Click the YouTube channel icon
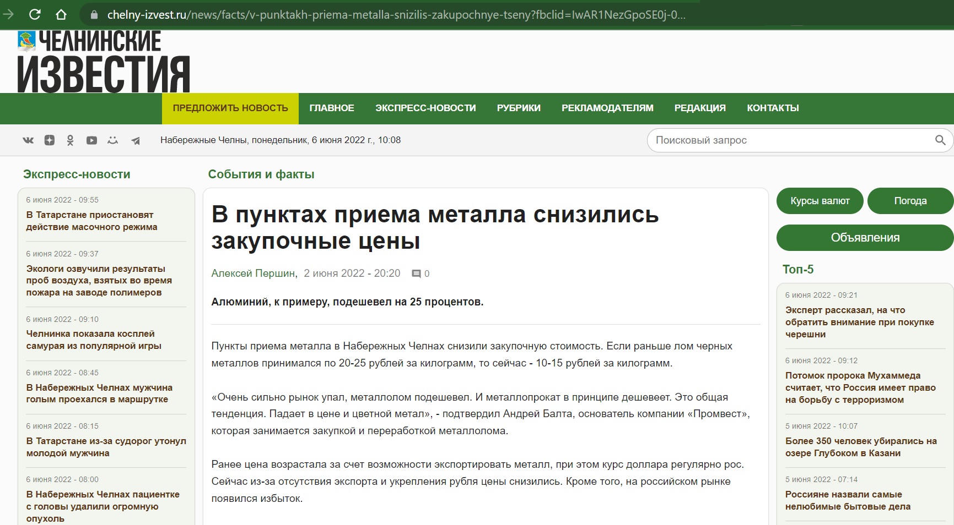 91,140
